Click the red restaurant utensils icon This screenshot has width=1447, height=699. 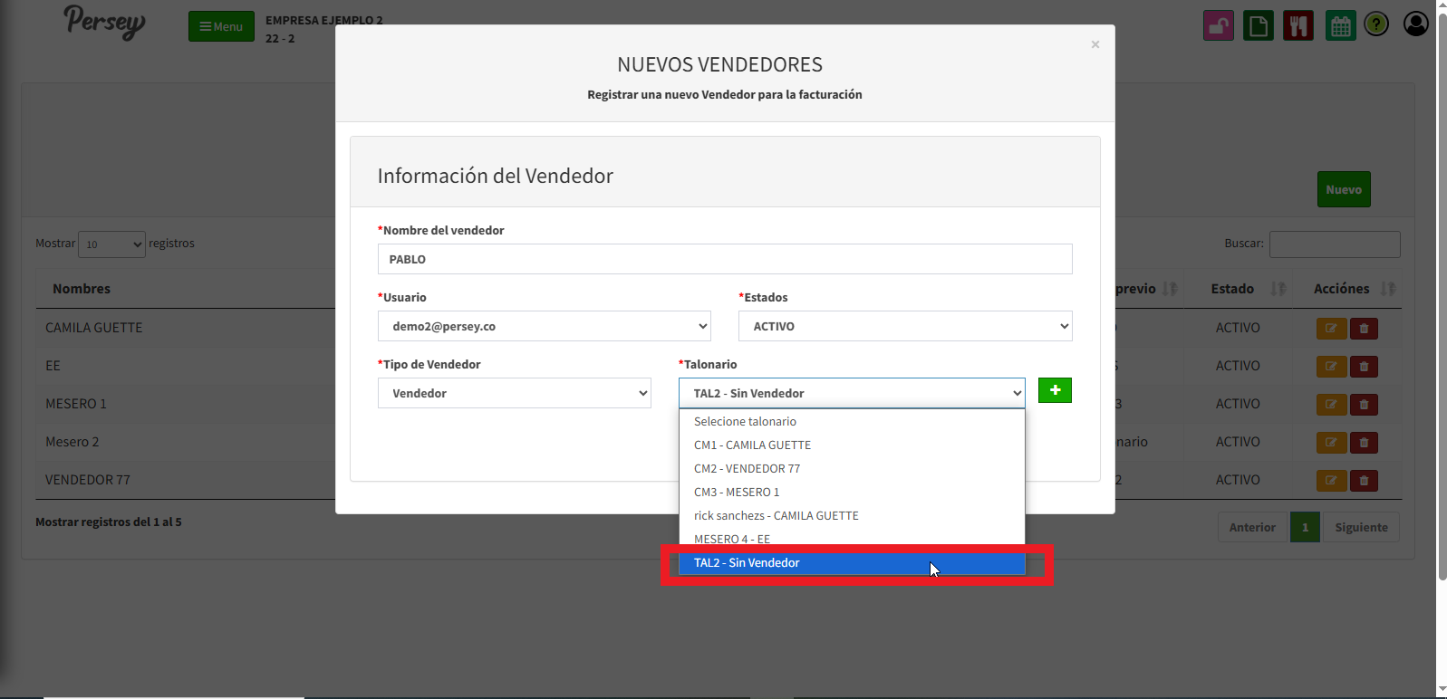1298,25
